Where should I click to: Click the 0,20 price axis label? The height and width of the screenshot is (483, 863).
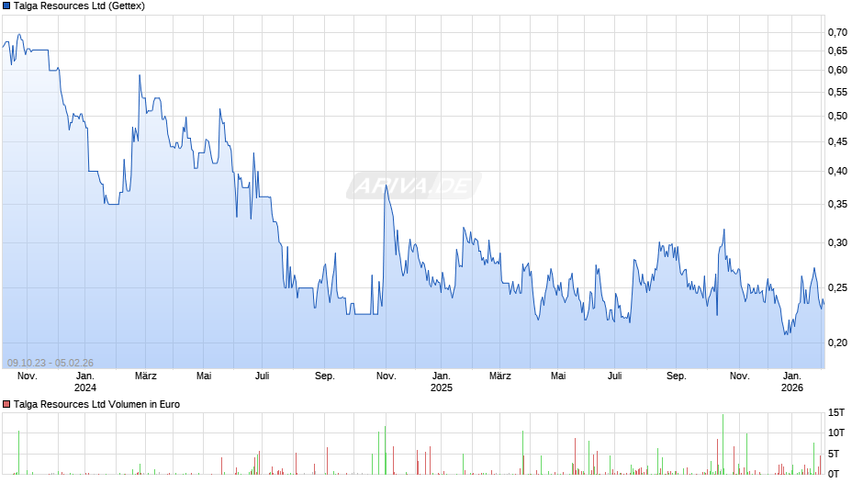[x=837, y=343]
